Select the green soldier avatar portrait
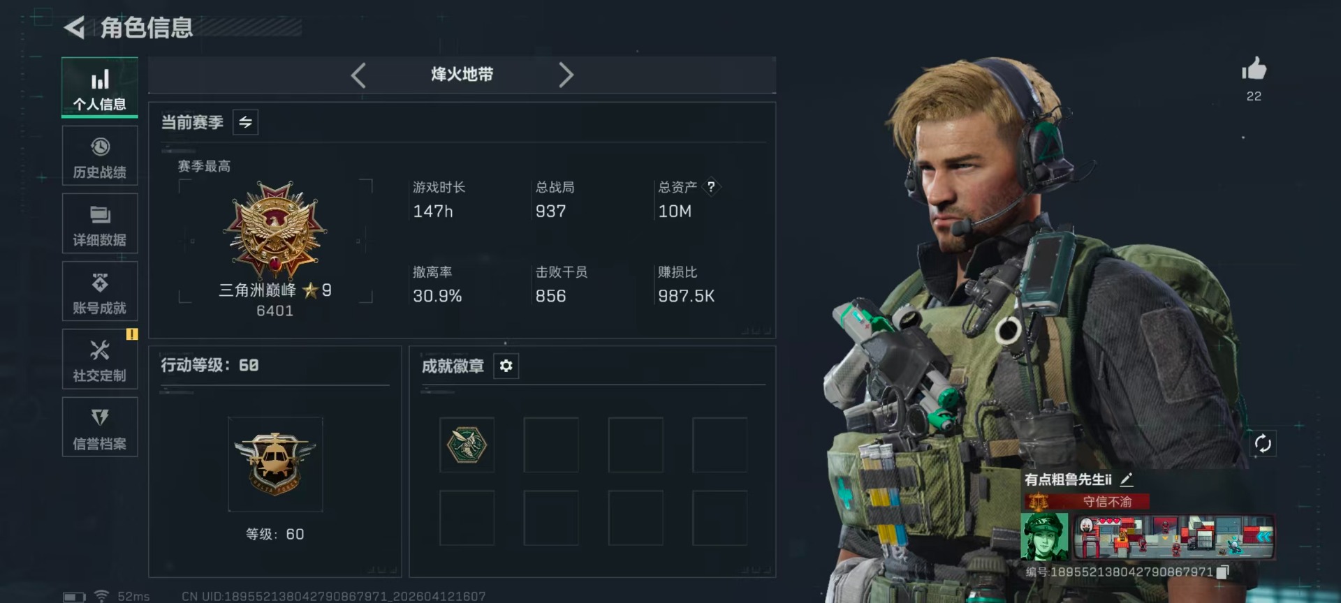Screen dimensions: 1341x603 coord(1045,537)
